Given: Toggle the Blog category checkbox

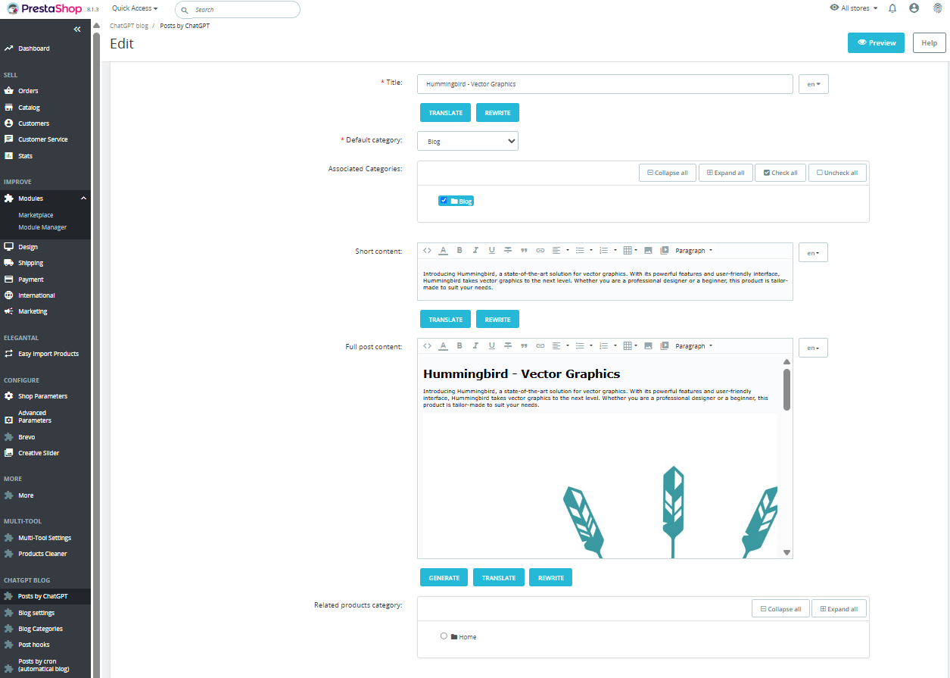Looking at the screenshot, I should pos(444,201).
